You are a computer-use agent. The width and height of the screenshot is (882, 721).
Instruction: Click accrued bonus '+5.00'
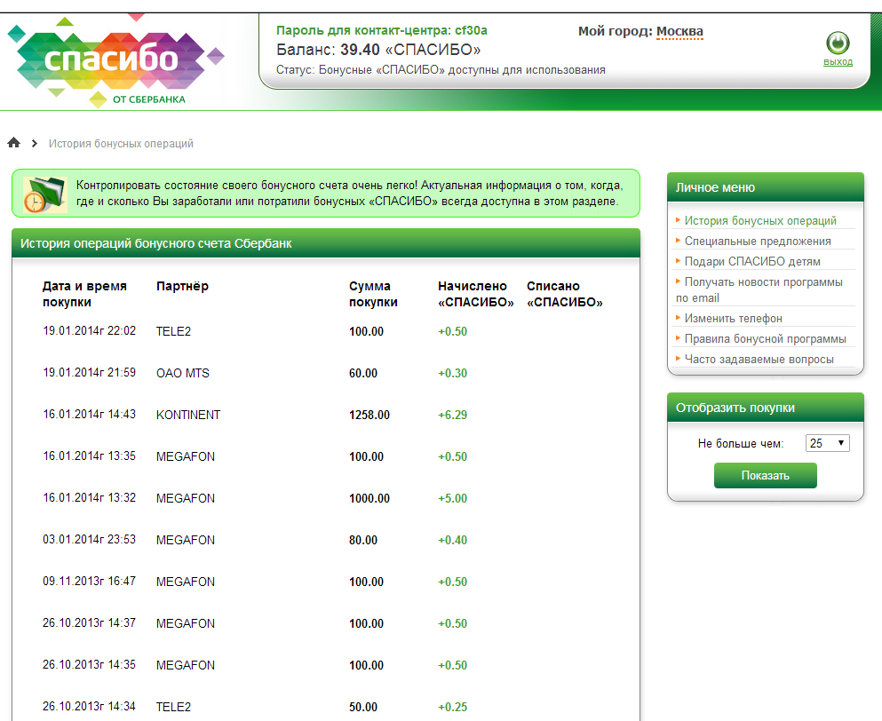click(x=452, y=498)
